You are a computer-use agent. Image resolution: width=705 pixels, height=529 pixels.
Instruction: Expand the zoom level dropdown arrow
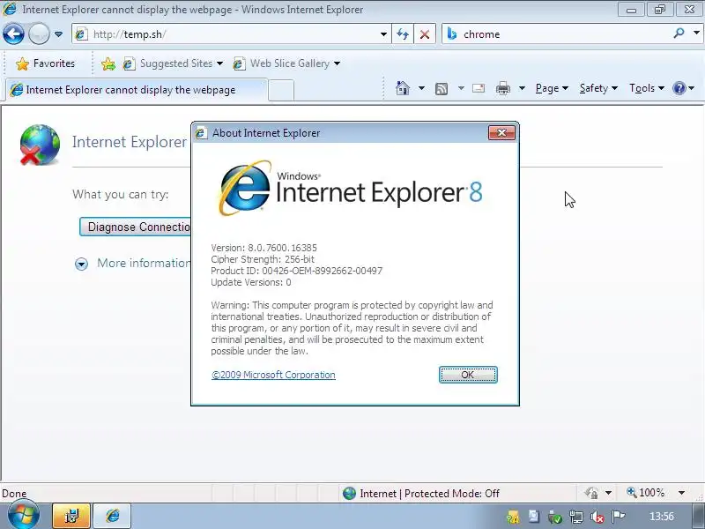681,493
